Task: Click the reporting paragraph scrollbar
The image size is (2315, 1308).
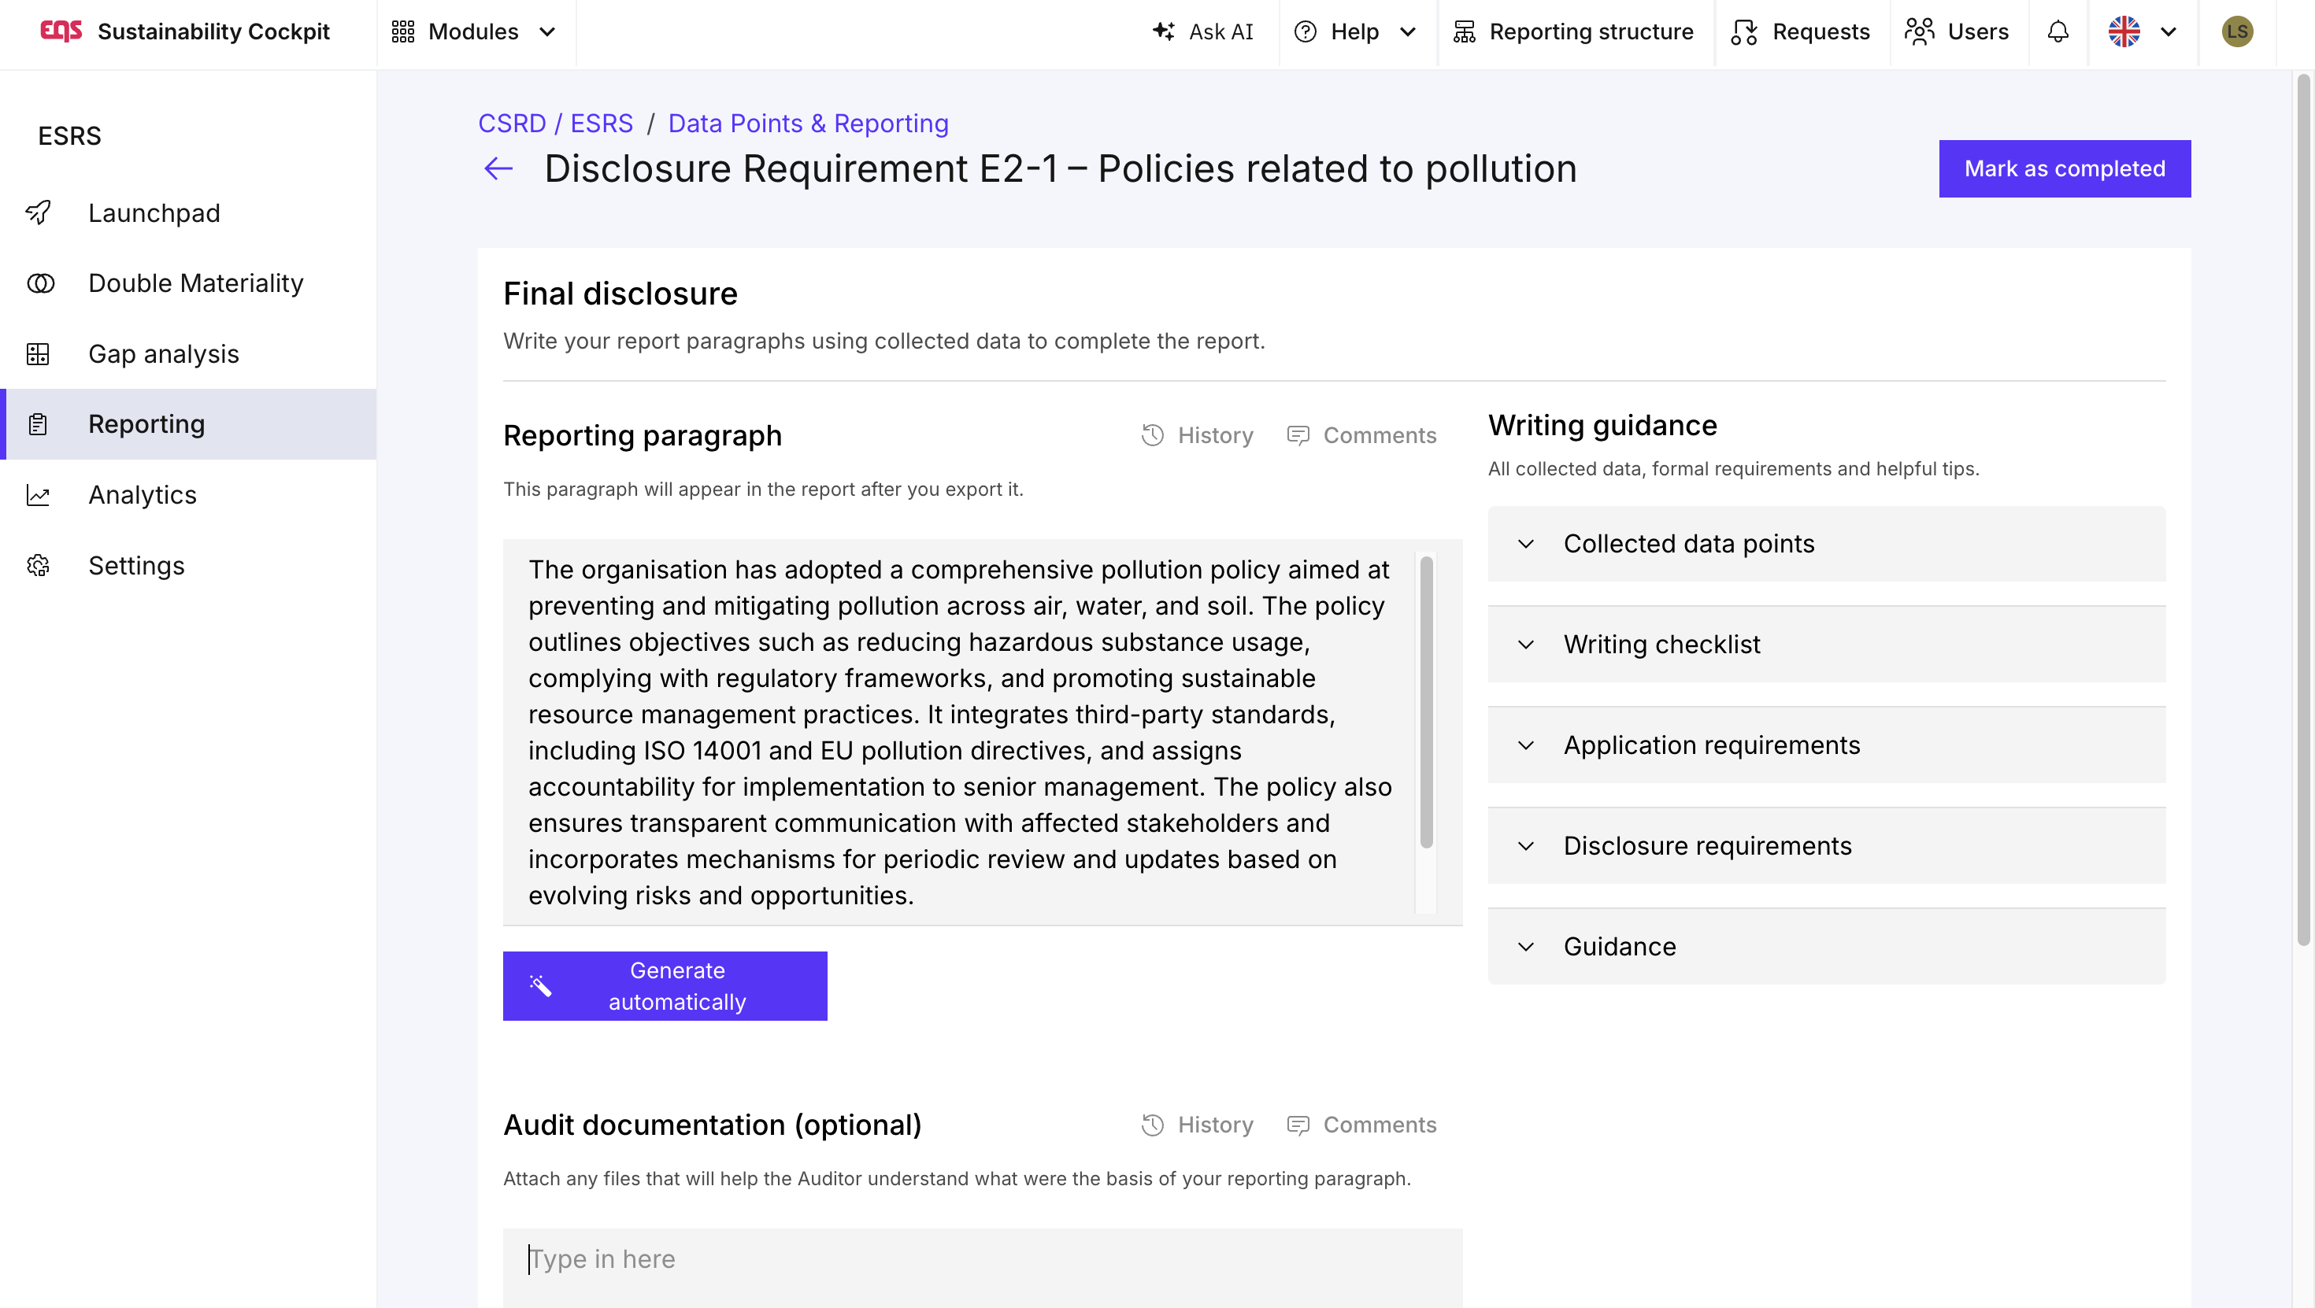Action: click(x=1426, y=701)
